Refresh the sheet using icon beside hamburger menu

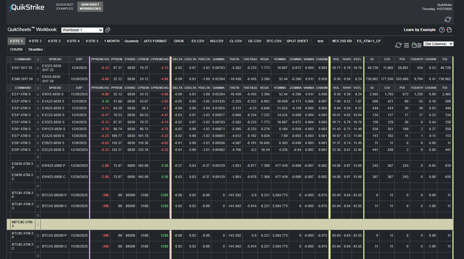(398, 45)
